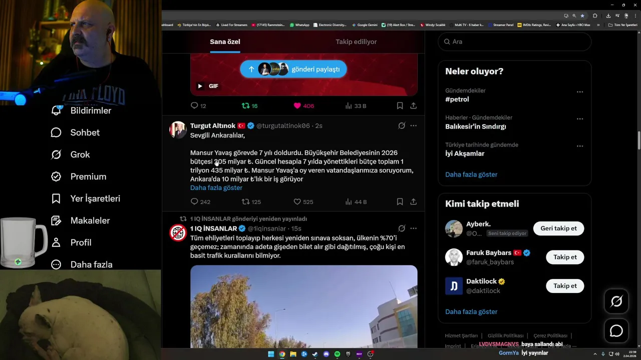641x360 pixels.
Task: Open the floating Grok button
Action: pyautogui.click(x=616, y=301)
